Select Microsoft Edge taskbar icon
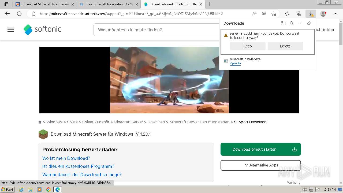 (x=58, y=190)
